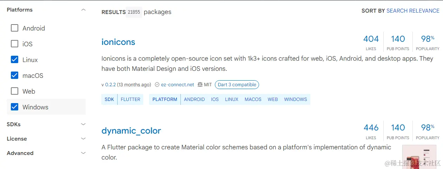
Task: Open the dynamic_color package link
Action: (131, 131)
